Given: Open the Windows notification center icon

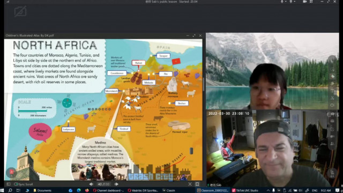Looking at the screenshot, I should click(337, 190).
